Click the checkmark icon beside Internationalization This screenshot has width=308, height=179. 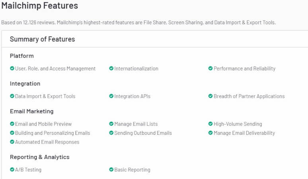pos(111,68)
